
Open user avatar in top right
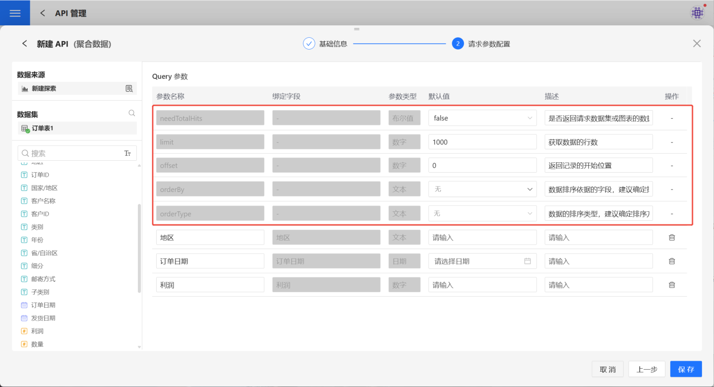click(698, 13)
